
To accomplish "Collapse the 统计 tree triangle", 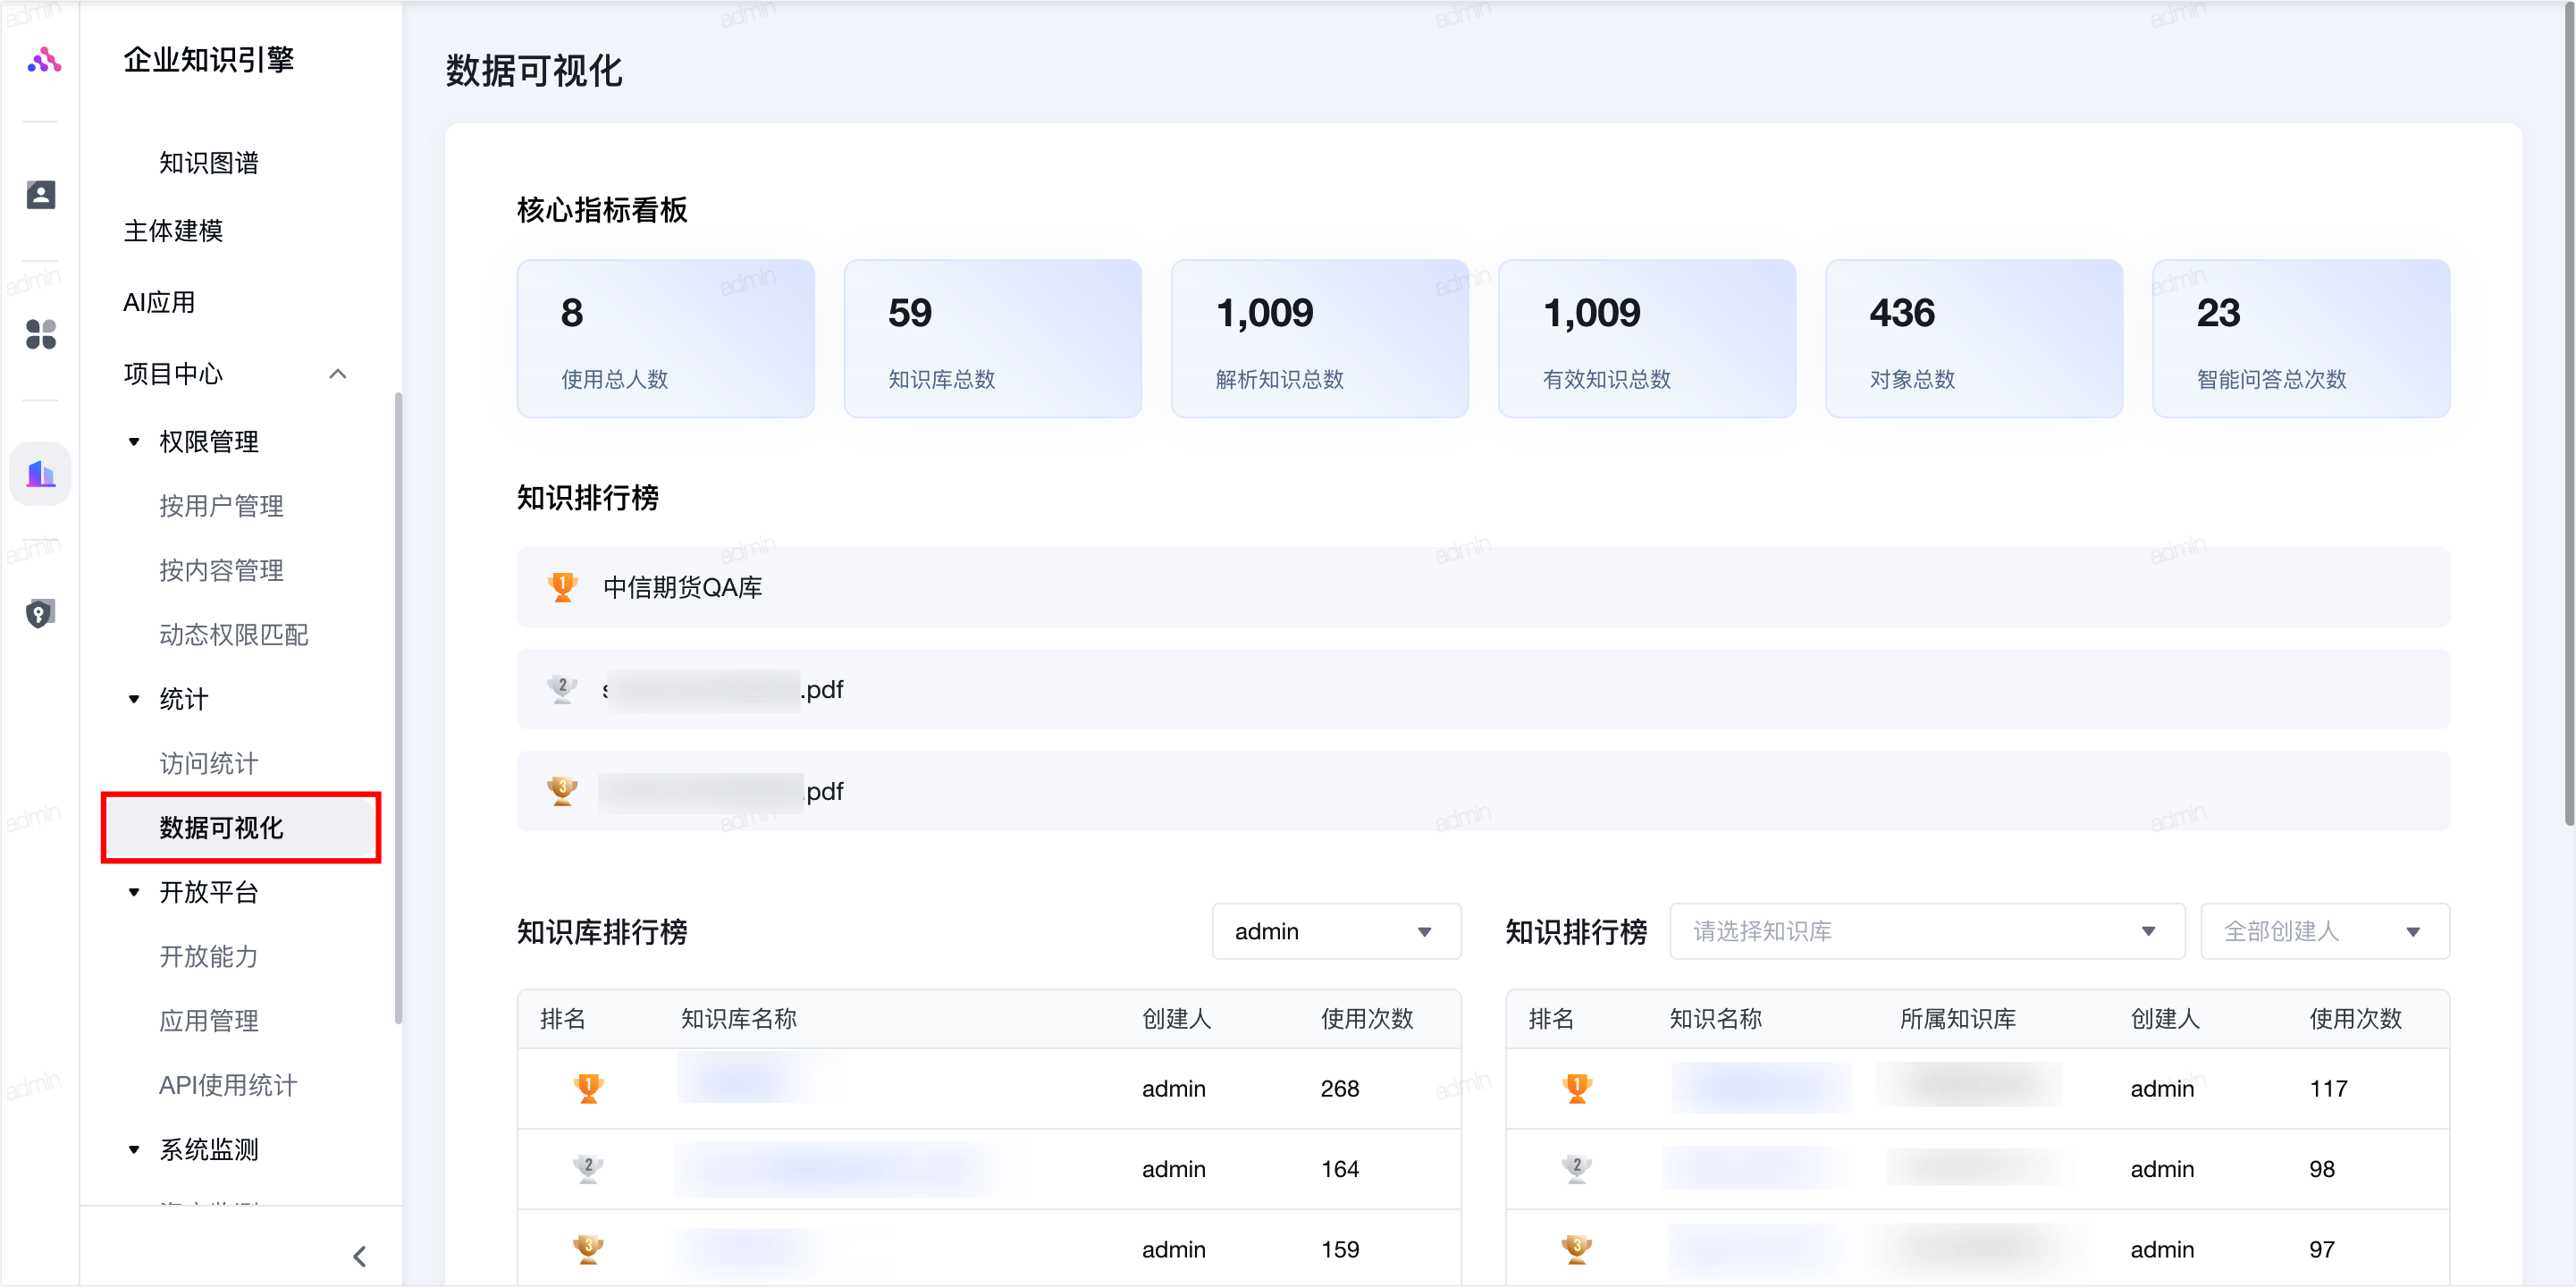I will point(134,699).
